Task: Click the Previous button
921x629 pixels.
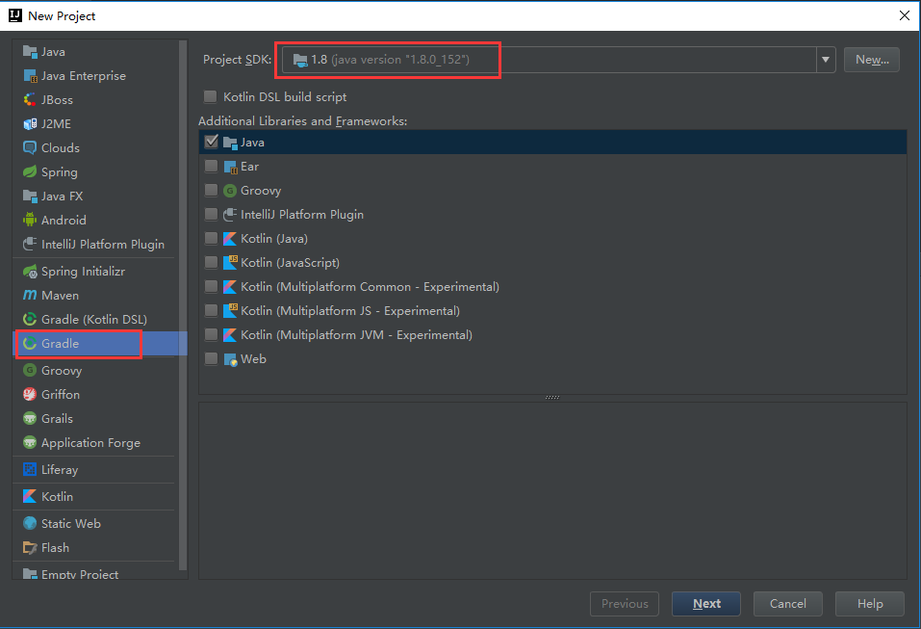Action: click(625, 604)
